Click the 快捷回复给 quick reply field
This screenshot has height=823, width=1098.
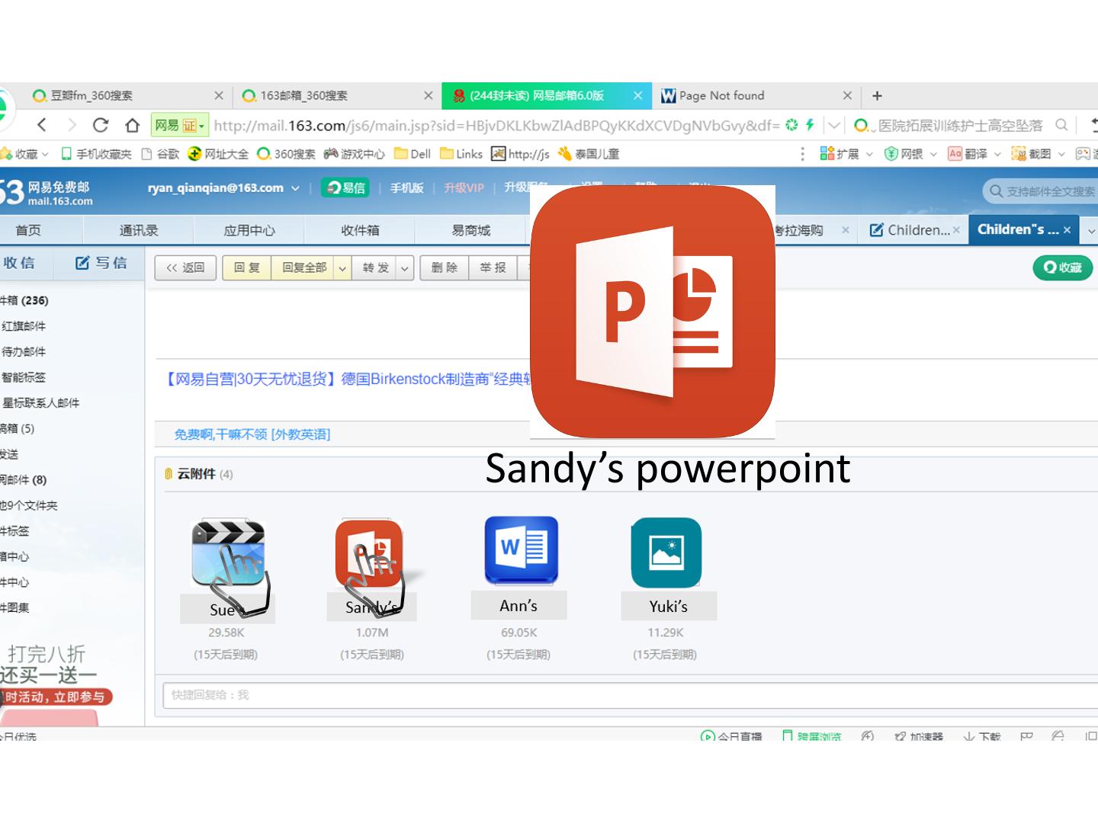(630, 695)
